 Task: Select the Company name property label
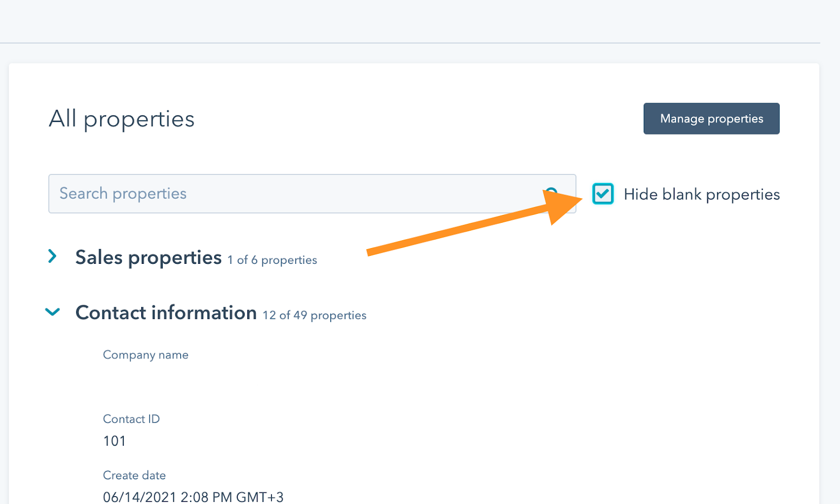[145, 355]
